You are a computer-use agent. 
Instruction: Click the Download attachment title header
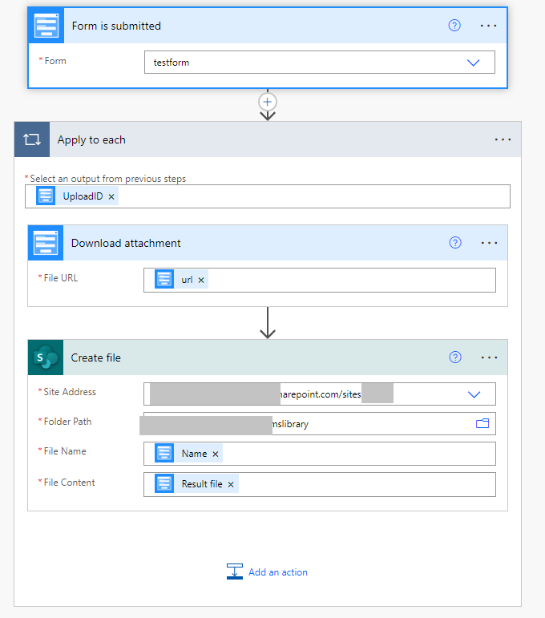126,243
